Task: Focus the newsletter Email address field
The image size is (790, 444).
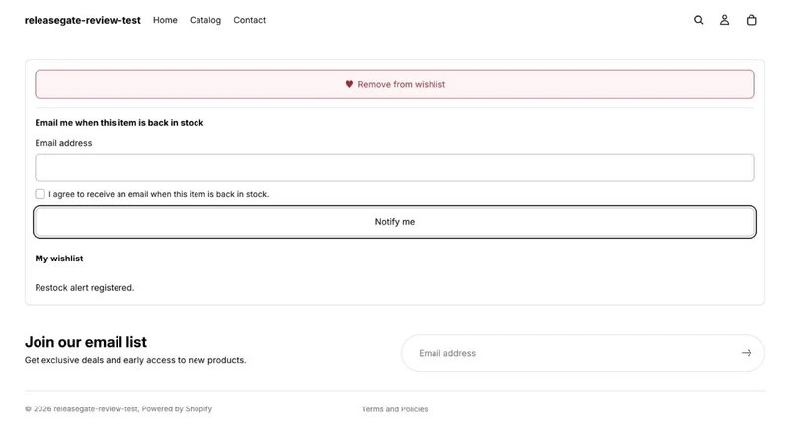Action: coord(575,353)
